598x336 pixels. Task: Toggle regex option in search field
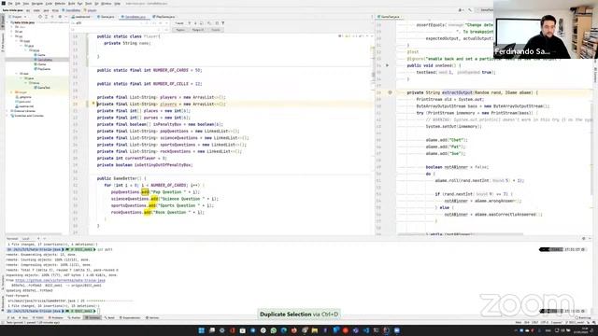click(x=166, y=23)
